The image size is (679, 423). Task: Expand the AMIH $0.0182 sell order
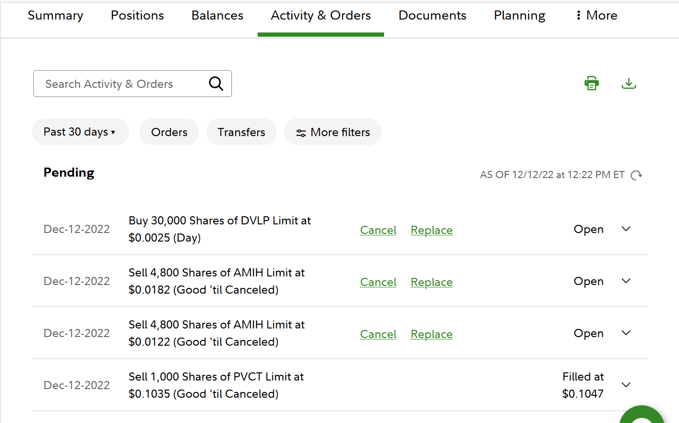[626, 281]
